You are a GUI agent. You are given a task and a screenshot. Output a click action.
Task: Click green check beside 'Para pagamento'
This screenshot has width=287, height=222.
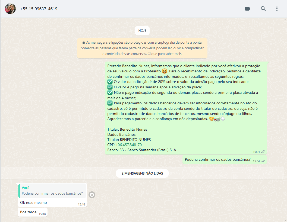coord(110,103)
